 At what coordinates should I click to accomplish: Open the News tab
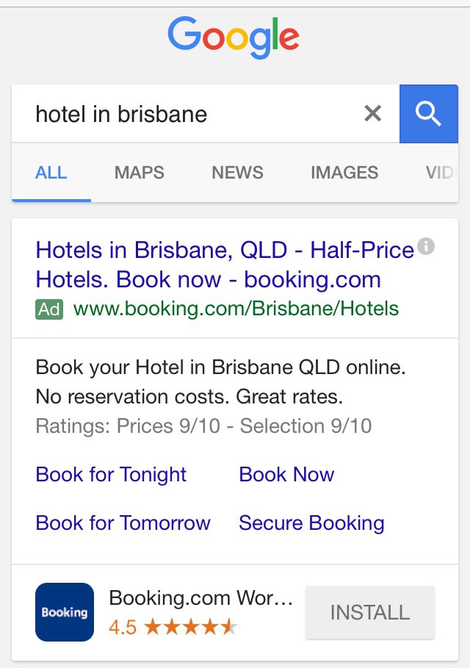pyautogui.click(x=237, y=173)
